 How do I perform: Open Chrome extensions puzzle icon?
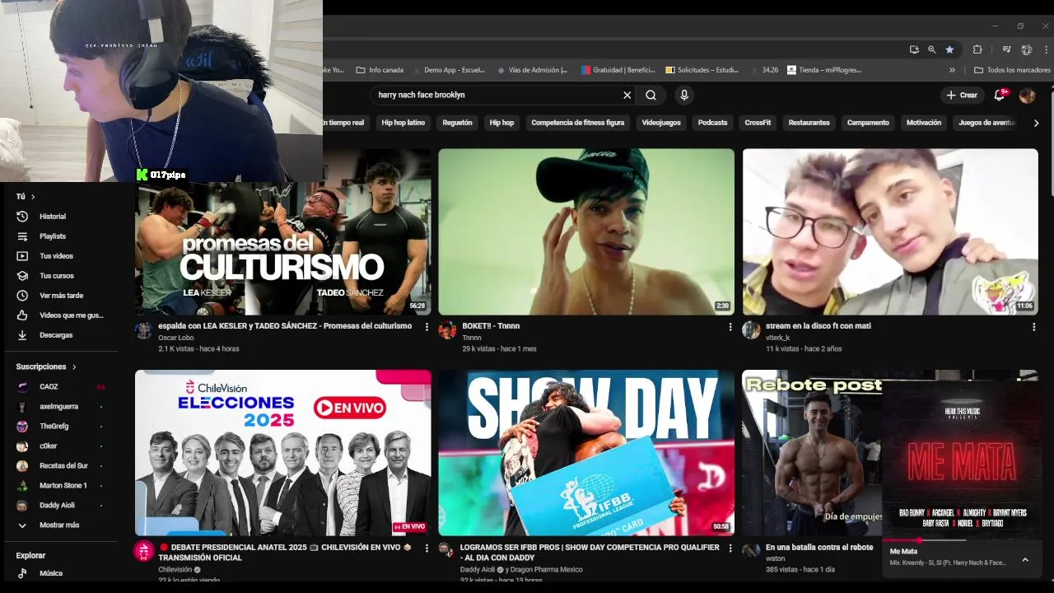(977, 49)
